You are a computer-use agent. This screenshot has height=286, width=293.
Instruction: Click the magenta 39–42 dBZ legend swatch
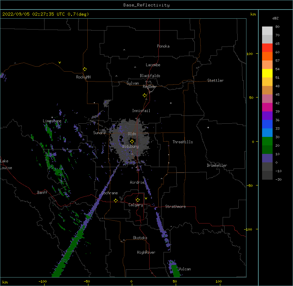pyautogui.click(x=267, y=107)
